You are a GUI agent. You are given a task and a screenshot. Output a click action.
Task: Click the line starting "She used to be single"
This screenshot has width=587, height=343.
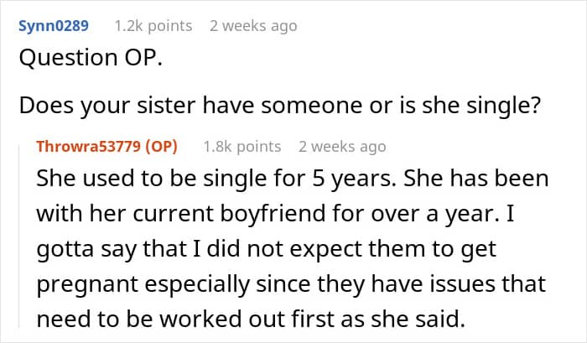coord(293,179)
